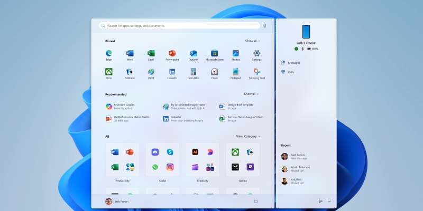
Task: Click the Jack's iPhone device name
Action: coord(306,43)
